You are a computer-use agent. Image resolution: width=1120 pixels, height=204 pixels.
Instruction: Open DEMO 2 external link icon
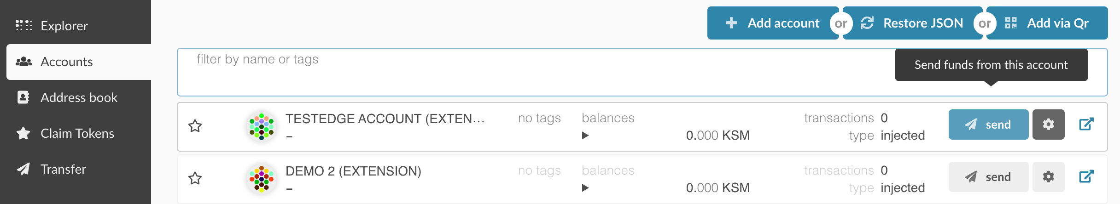(x=1086, y=177)
